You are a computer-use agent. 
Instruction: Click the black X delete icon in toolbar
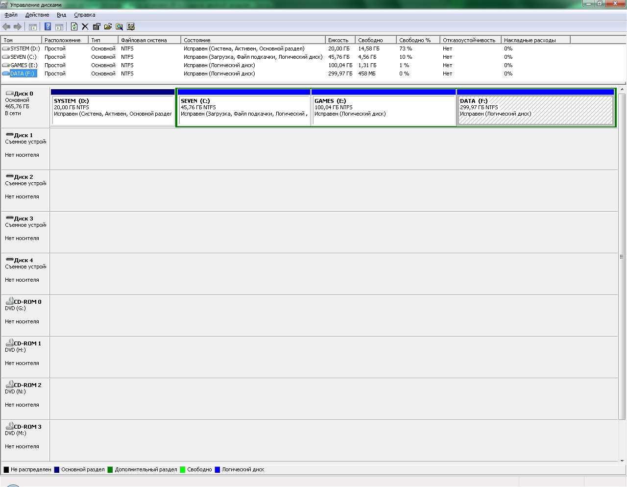(85, 26)
